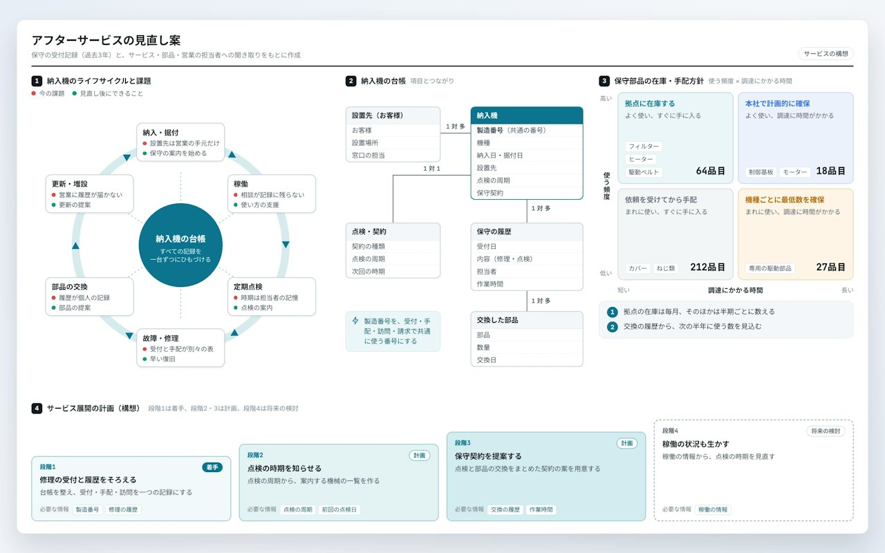This screenshot has width=885, height=553.
Task: Open the 更新・増設 lifecycle card
Action: (x=89, y=194)
